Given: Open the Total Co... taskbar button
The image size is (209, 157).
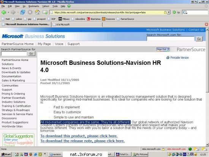Looking at the screenshot, I should [x=123, y=154].
